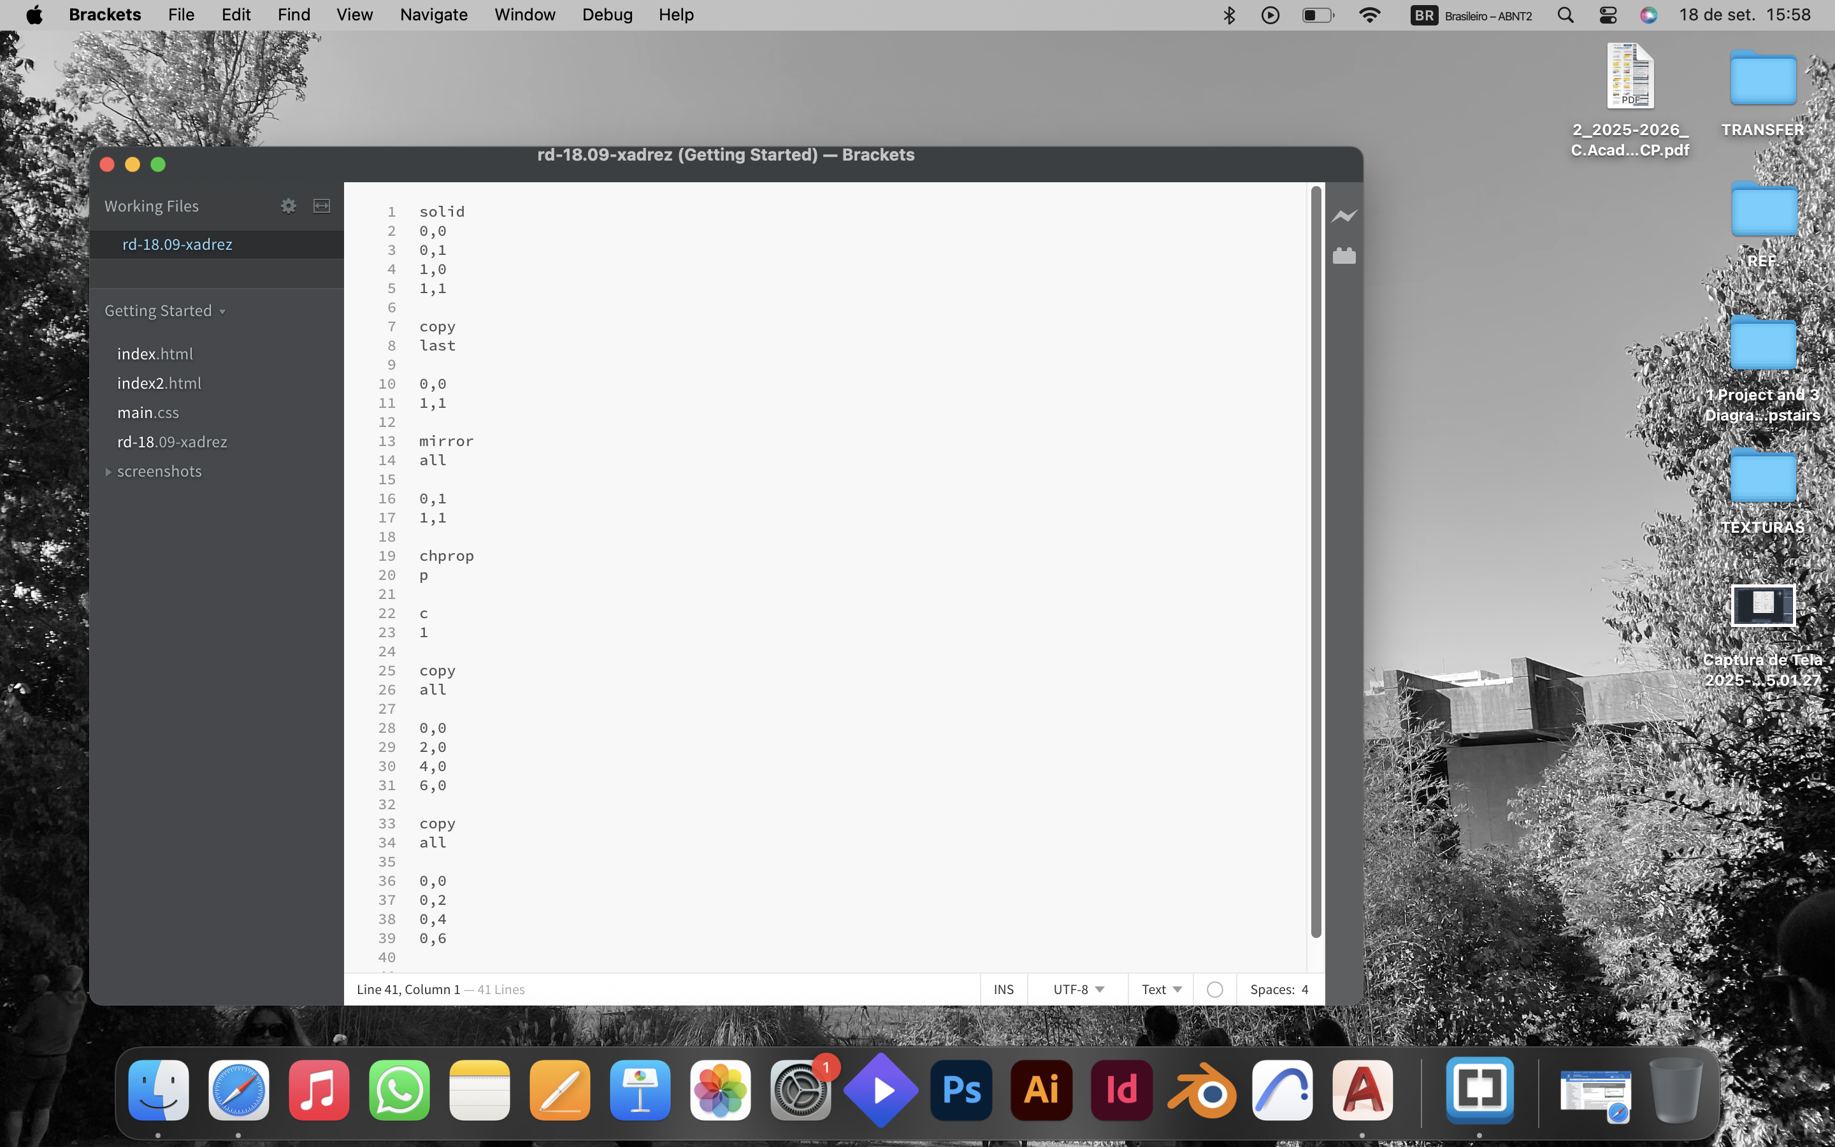Open the Text language mode dropdown
The image size is (1835, 1147).
pyautogui.click(x=1161, y=989)
